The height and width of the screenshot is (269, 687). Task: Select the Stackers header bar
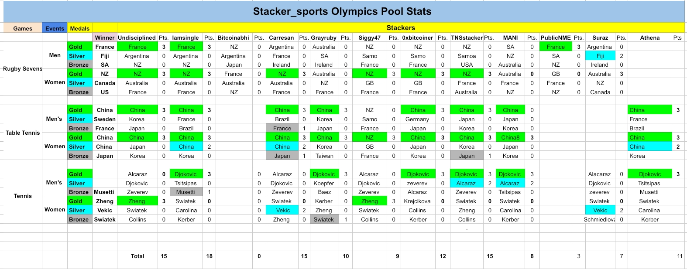pyautogui.click(x=400, y=28)
